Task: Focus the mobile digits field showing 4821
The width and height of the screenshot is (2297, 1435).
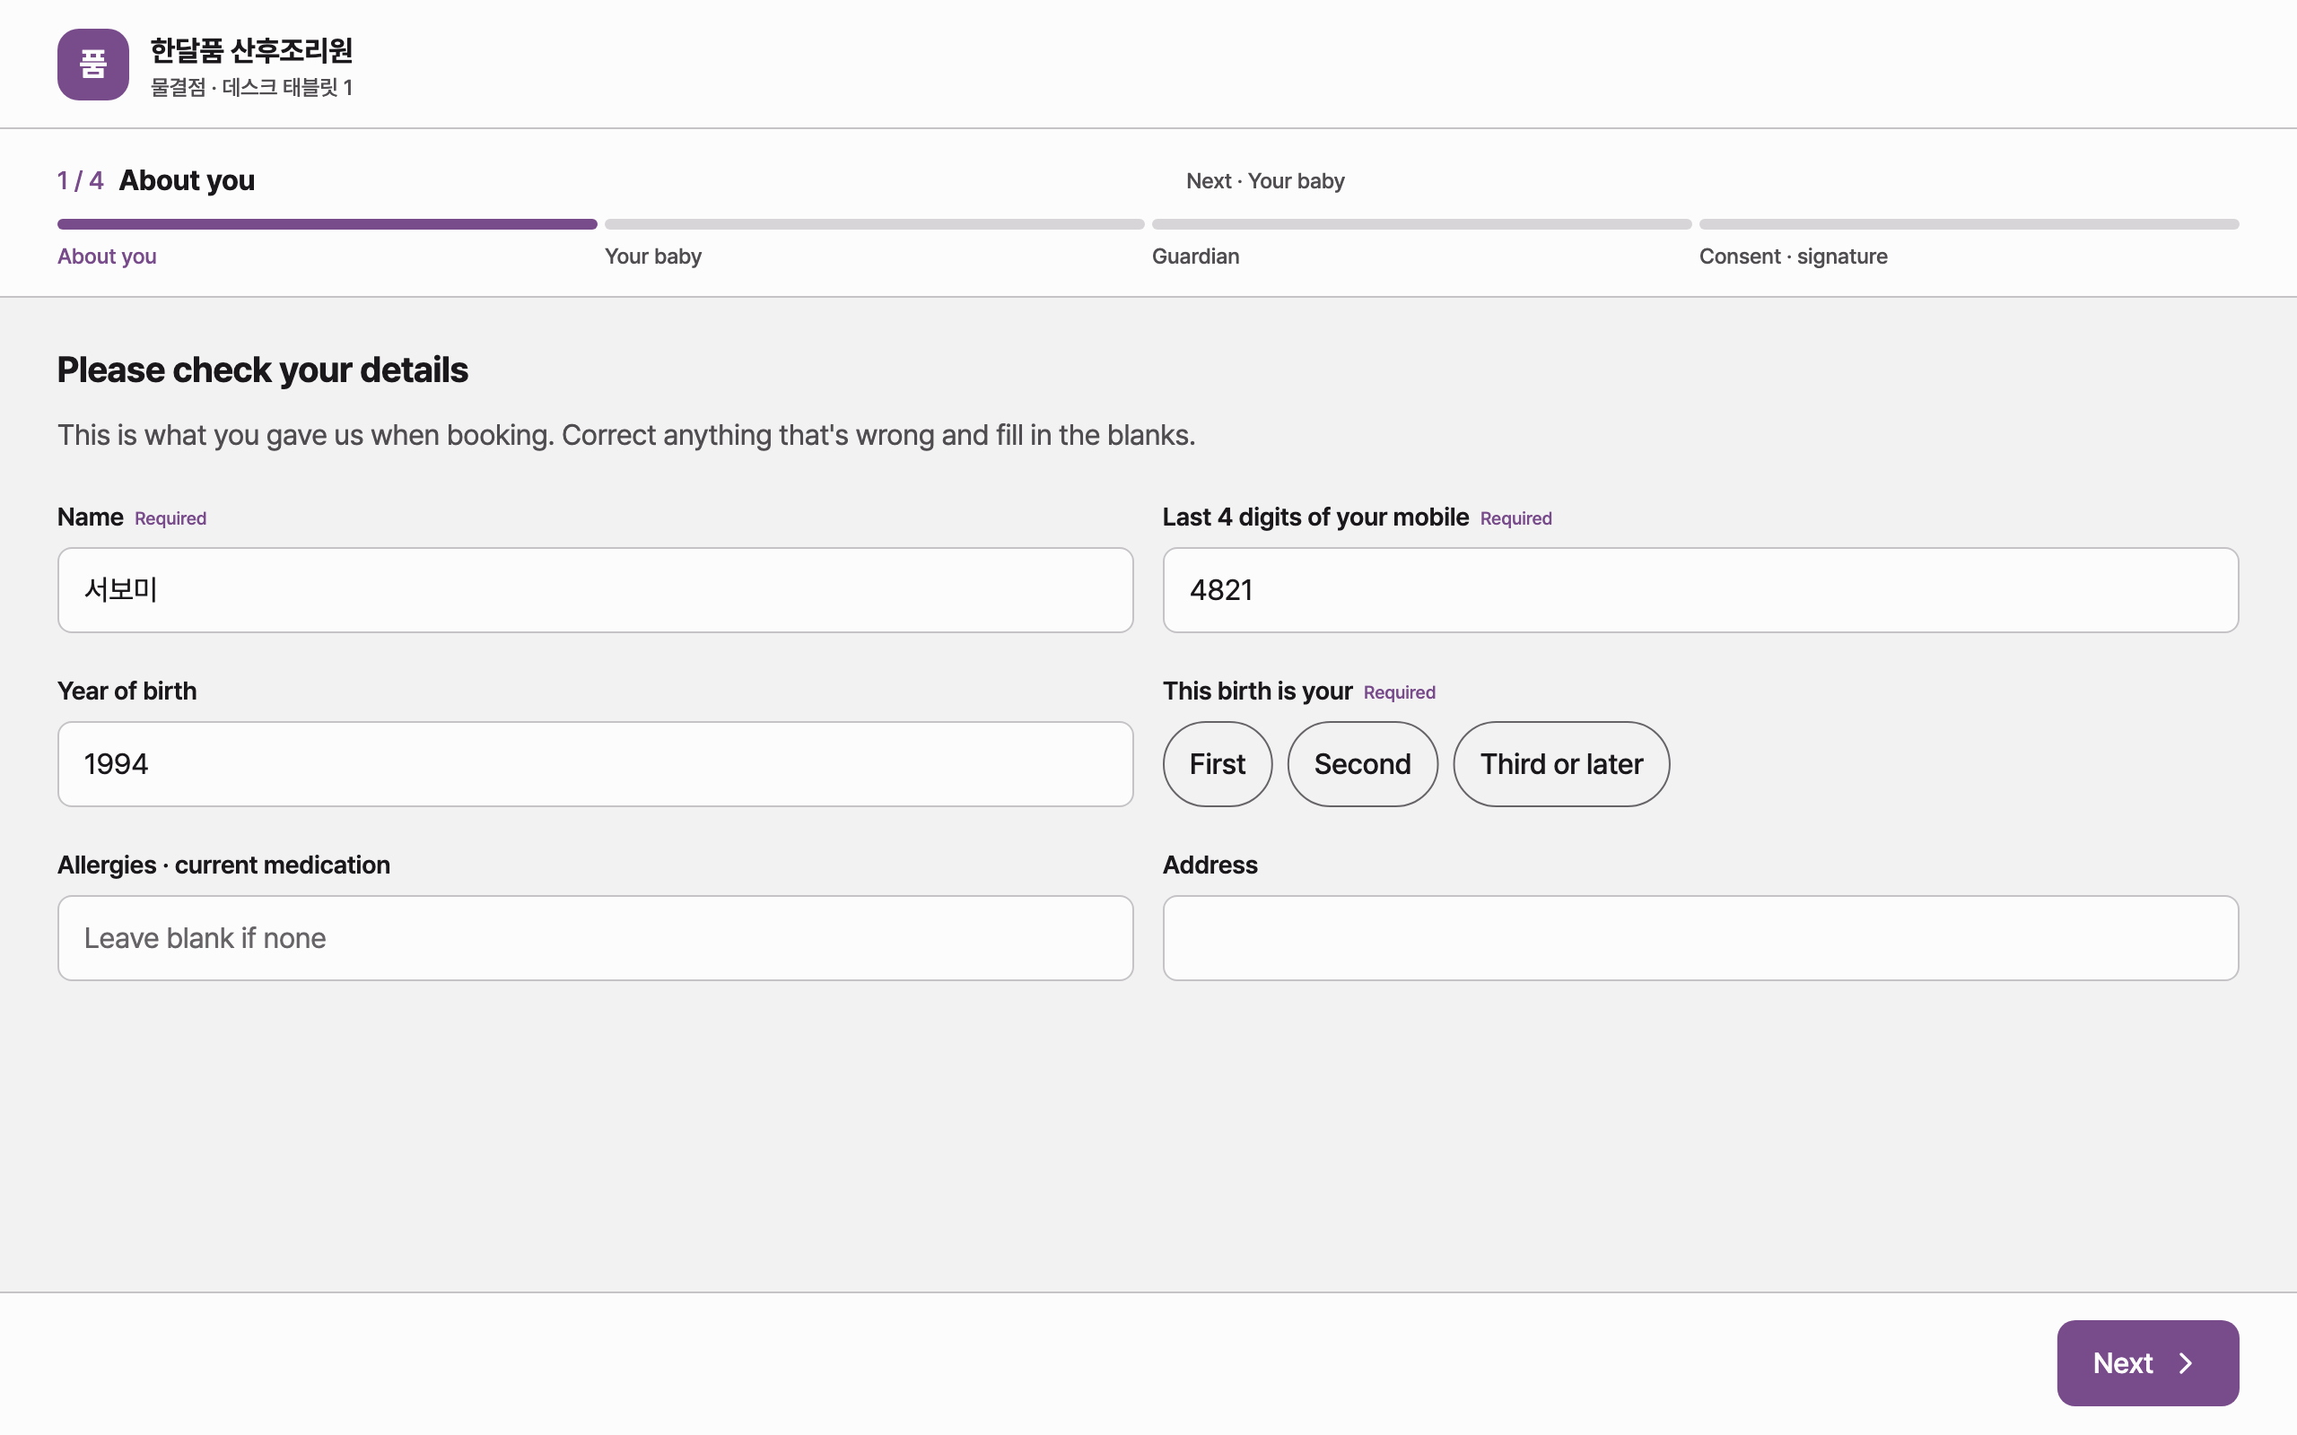Action: click(x=1701, y=590)
